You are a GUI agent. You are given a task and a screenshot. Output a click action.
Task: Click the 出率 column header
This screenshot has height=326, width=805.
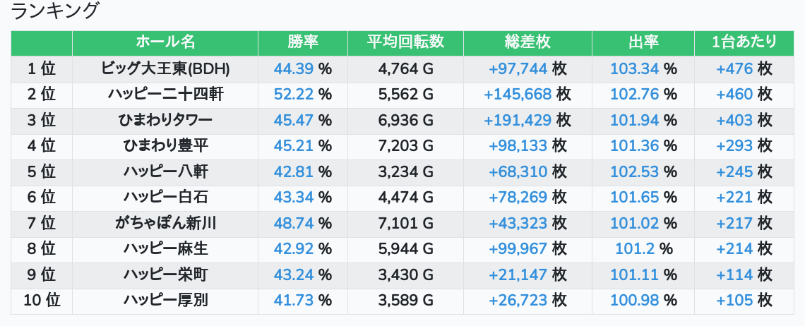pos(643,42)
